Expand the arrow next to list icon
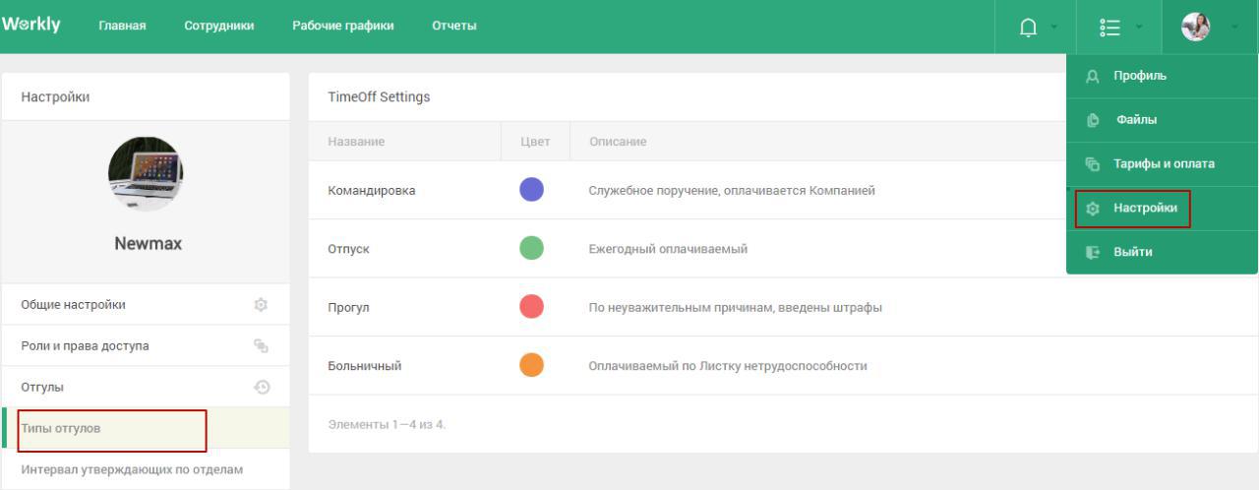Image resolution: width=1259 pixels, height=490 pixels. click(1140, 27)
